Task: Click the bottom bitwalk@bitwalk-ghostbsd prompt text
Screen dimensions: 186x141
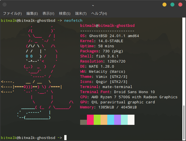Action: click(x=28, y=138)
